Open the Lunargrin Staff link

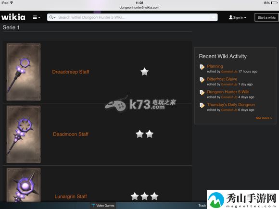tap(71, 197)
